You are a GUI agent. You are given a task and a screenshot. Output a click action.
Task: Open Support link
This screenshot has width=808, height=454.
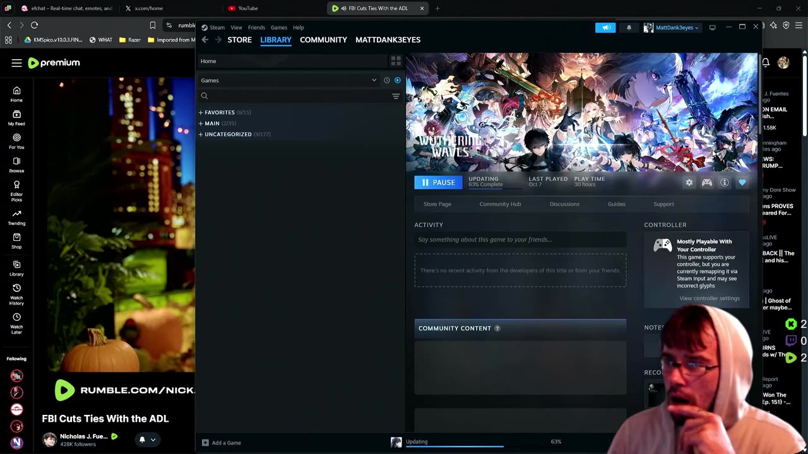663,204
